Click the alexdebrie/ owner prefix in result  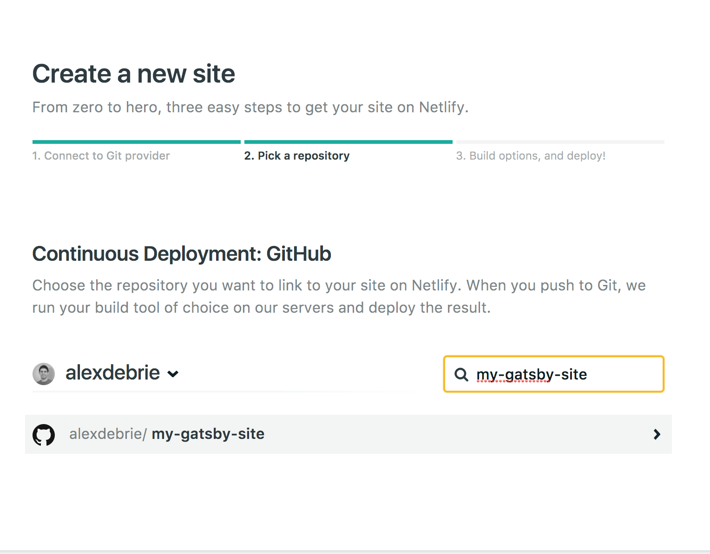pos(108,434)
